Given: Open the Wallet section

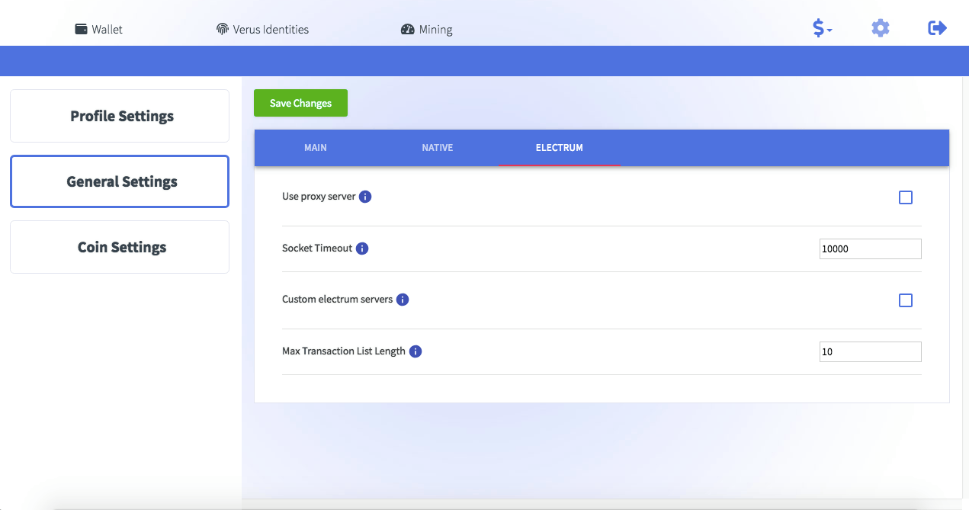Looking at the screenshot, I should [99, 29].
